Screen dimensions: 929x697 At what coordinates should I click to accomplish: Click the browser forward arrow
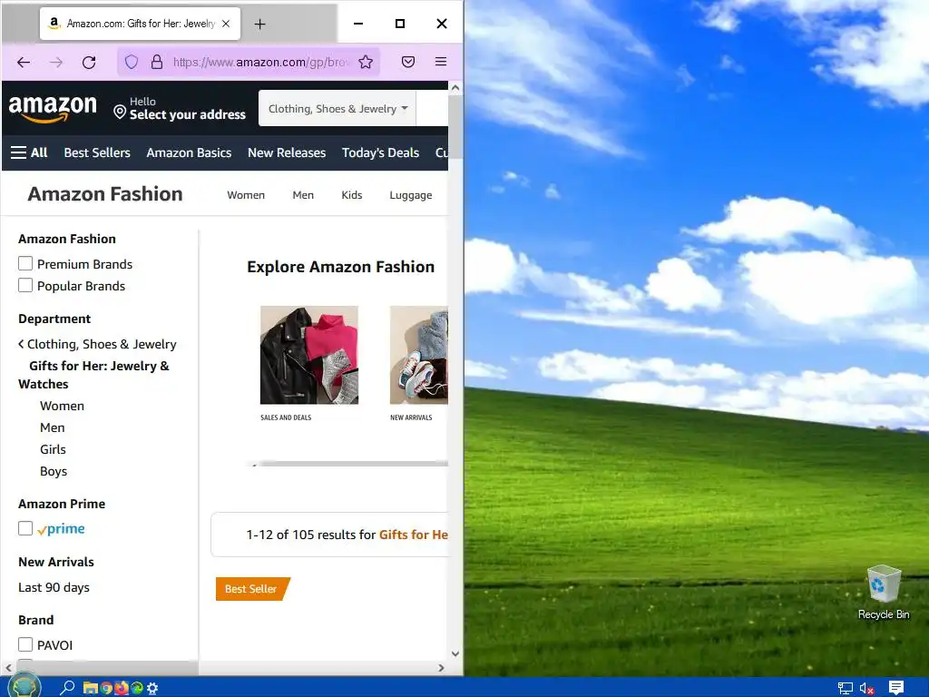(56, 63)
